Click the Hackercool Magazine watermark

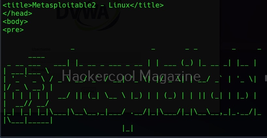[131, 76]
